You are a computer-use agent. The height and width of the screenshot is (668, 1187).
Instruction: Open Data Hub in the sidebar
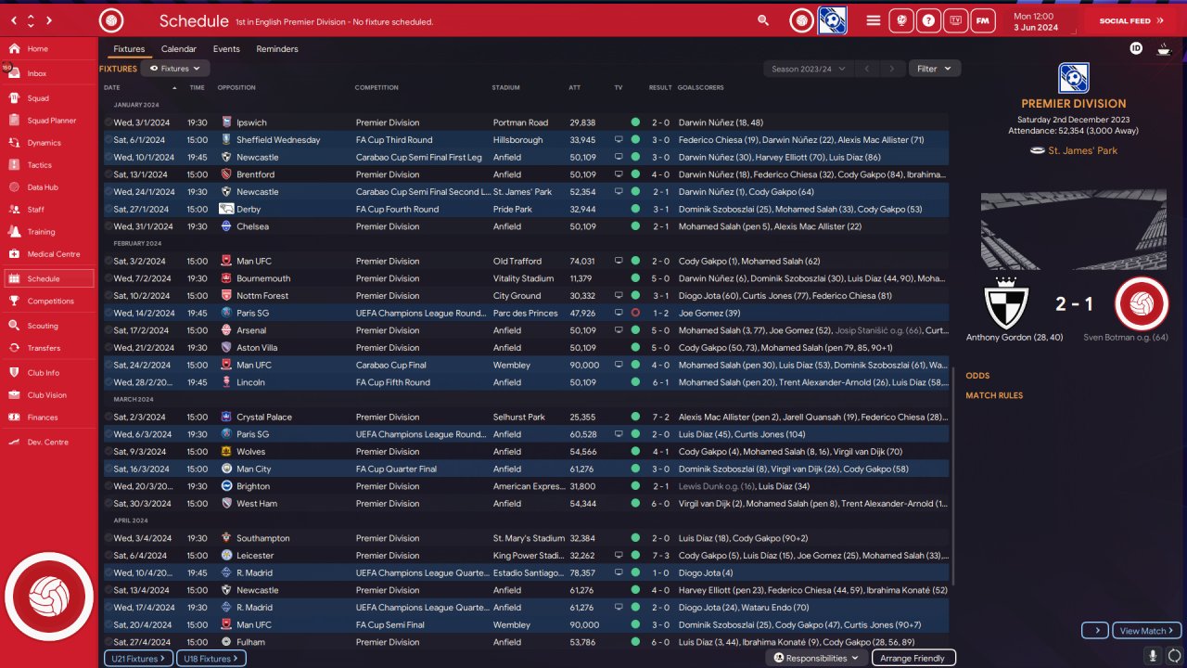click(x=48, y=187)
